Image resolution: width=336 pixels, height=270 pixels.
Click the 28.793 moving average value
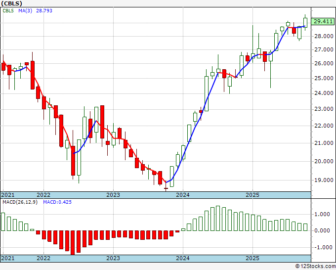pyautogui.click(x=44, y=10)
